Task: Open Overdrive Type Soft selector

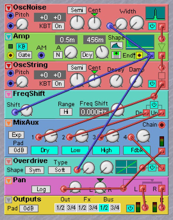Action: click(x=60, y=170)
